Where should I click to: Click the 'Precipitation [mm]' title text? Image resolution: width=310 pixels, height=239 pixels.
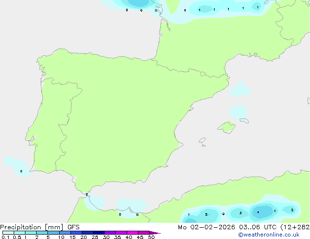click(x=31, y=227)
